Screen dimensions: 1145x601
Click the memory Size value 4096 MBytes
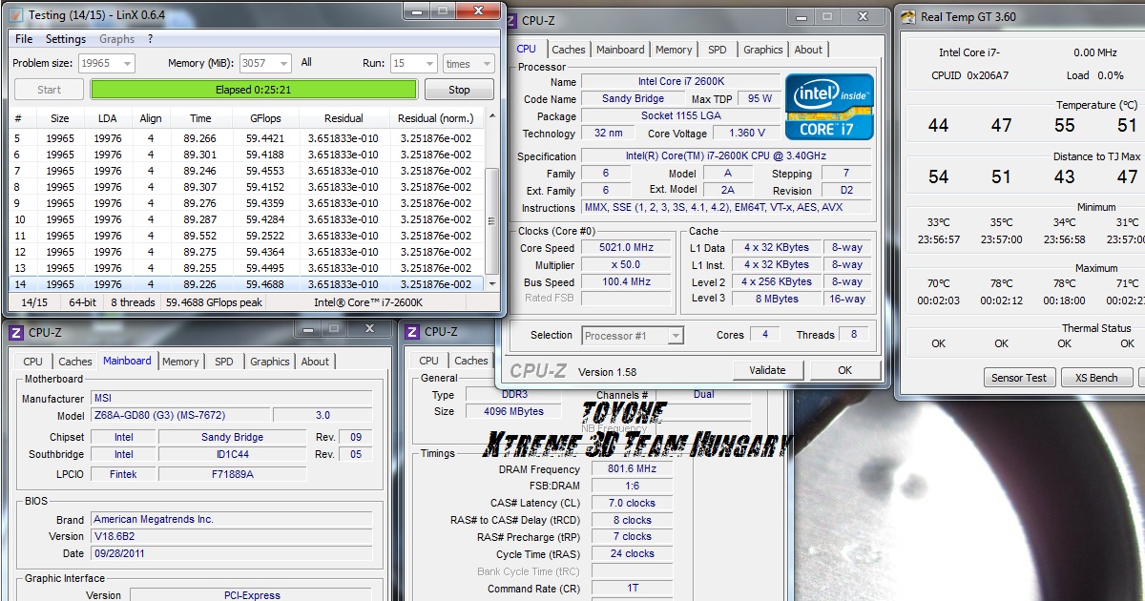[x=513, y=411]
